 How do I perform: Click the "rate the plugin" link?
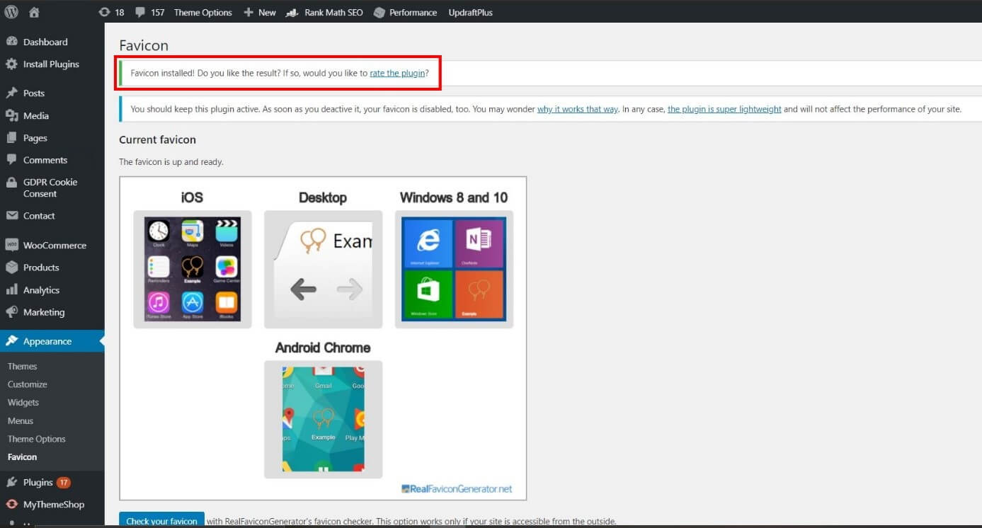397,73
